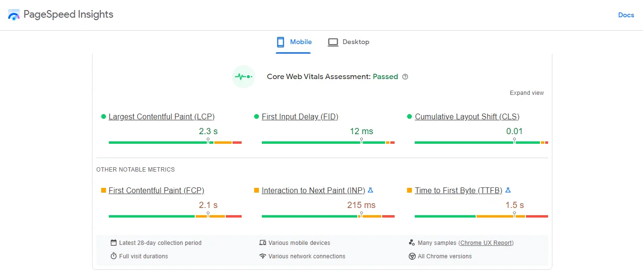Click the 12 ms FID value

tap(362, 131)
